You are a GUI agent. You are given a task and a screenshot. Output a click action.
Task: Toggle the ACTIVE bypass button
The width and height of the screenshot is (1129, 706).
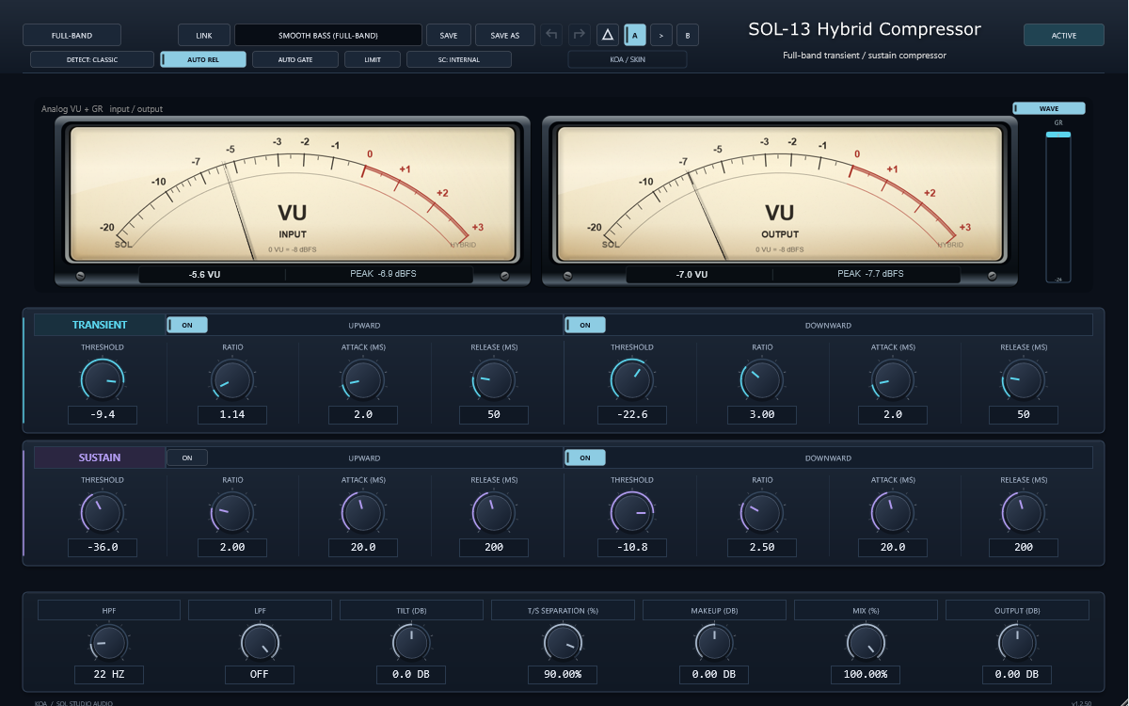click(x=1064, y=36)
